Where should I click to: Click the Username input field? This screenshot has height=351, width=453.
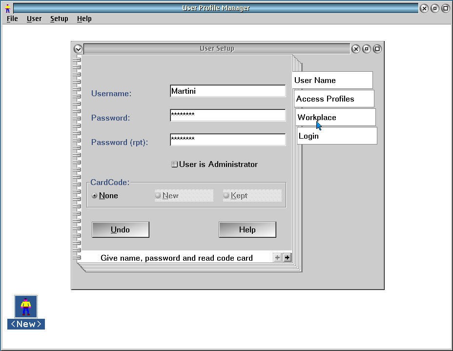228,91
